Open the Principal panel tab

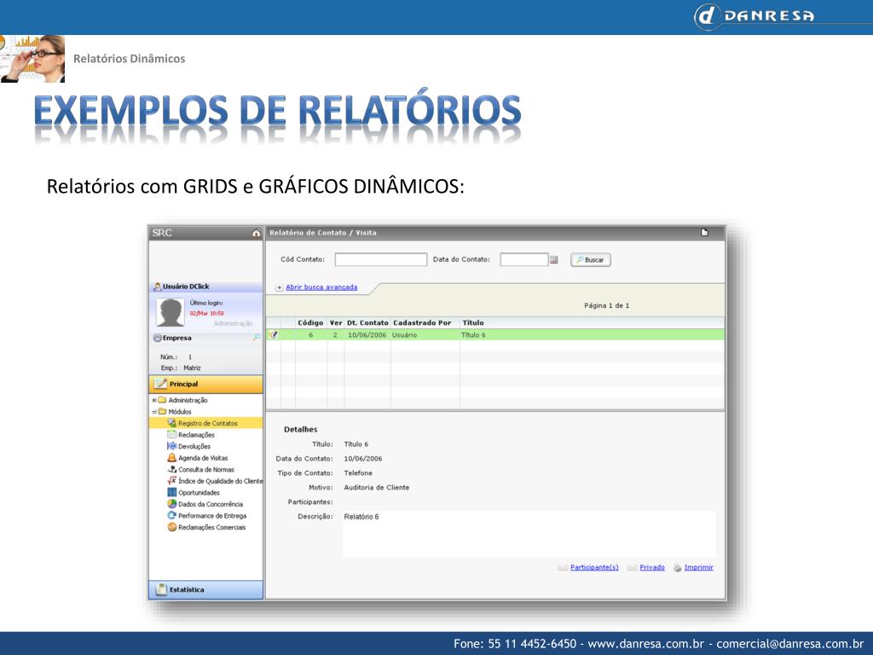(x=205, y=384)
